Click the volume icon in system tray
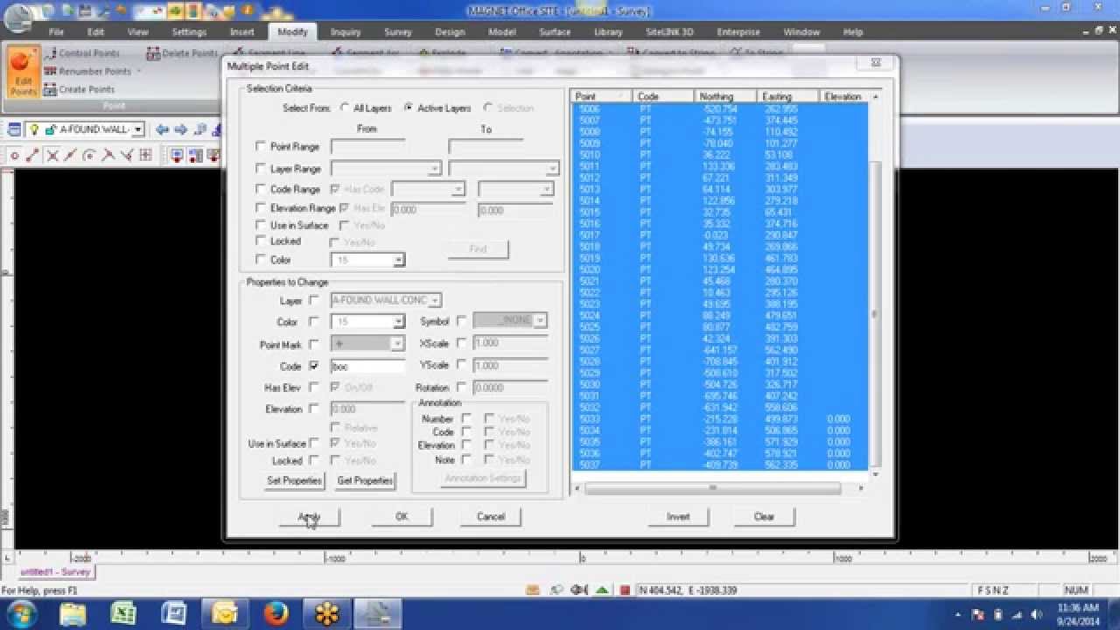The image size is (1120, 630). tap(1036, 614)
